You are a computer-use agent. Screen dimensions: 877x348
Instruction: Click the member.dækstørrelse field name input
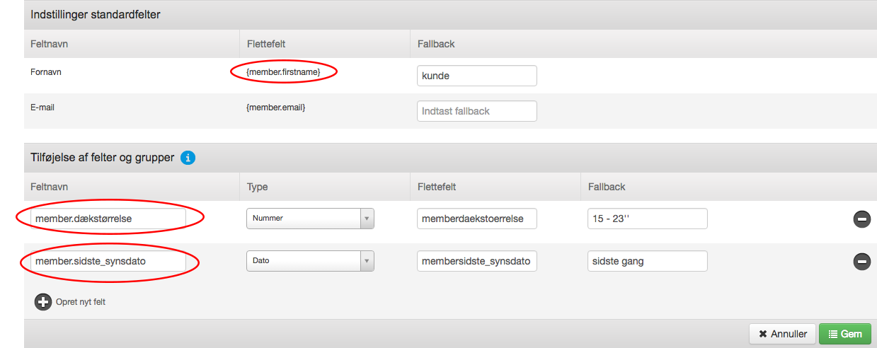[x=109, y=219]
